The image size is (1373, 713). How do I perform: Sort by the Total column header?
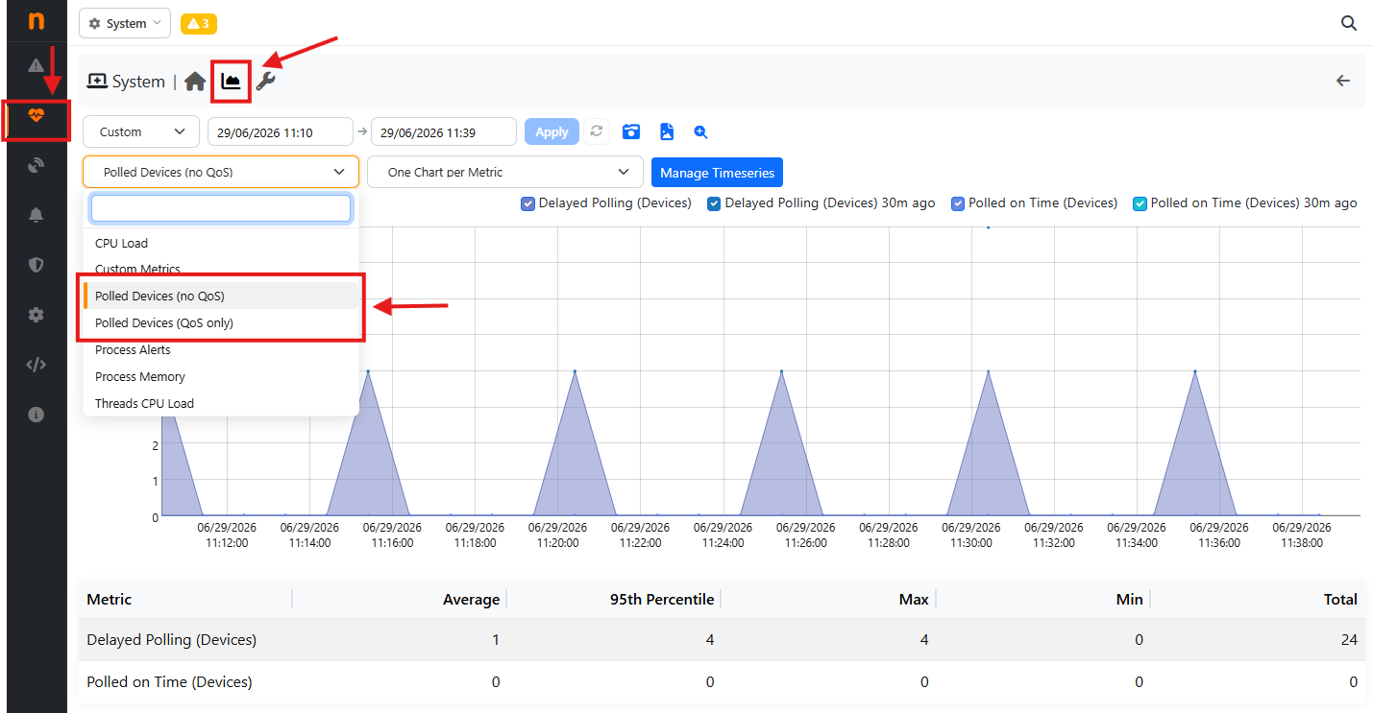[1340, 599]
